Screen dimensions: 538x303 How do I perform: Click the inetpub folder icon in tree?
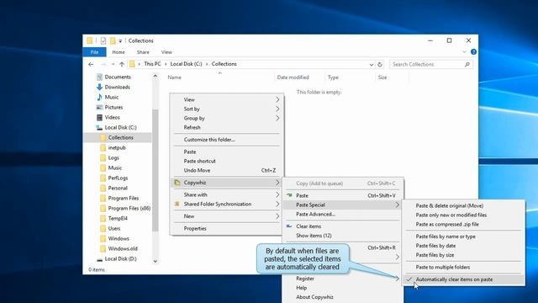point(103,148)
